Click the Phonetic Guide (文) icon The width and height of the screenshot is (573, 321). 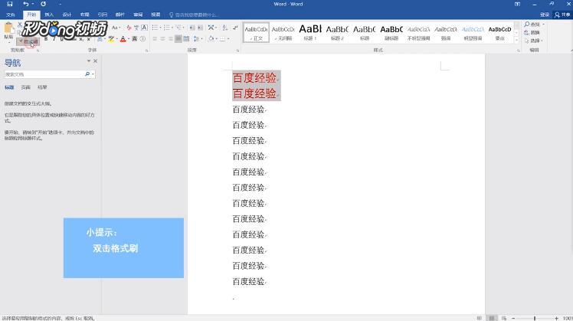136,28
